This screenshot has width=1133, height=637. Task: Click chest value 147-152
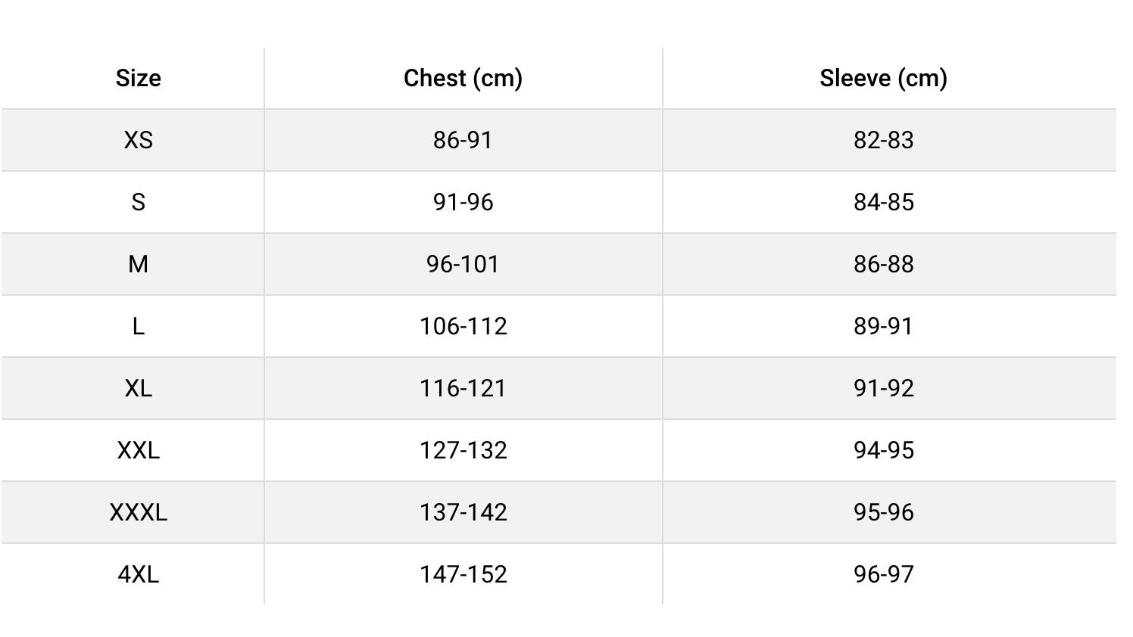pyautogui.click(x=463, y=574)
